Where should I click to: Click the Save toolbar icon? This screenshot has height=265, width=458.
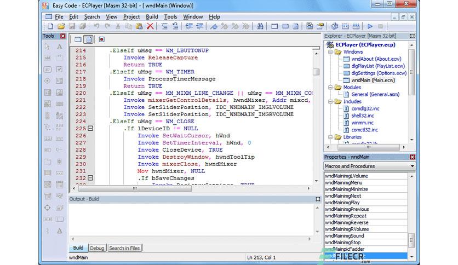[x=72, y=26]
